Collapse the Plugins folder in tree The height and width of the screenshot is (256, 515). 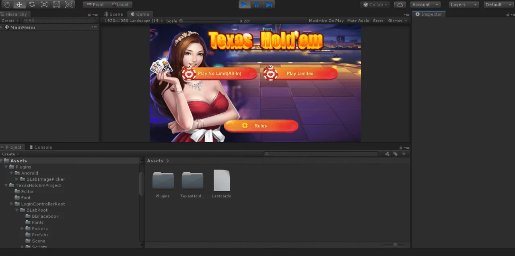(x=6, y=167)
